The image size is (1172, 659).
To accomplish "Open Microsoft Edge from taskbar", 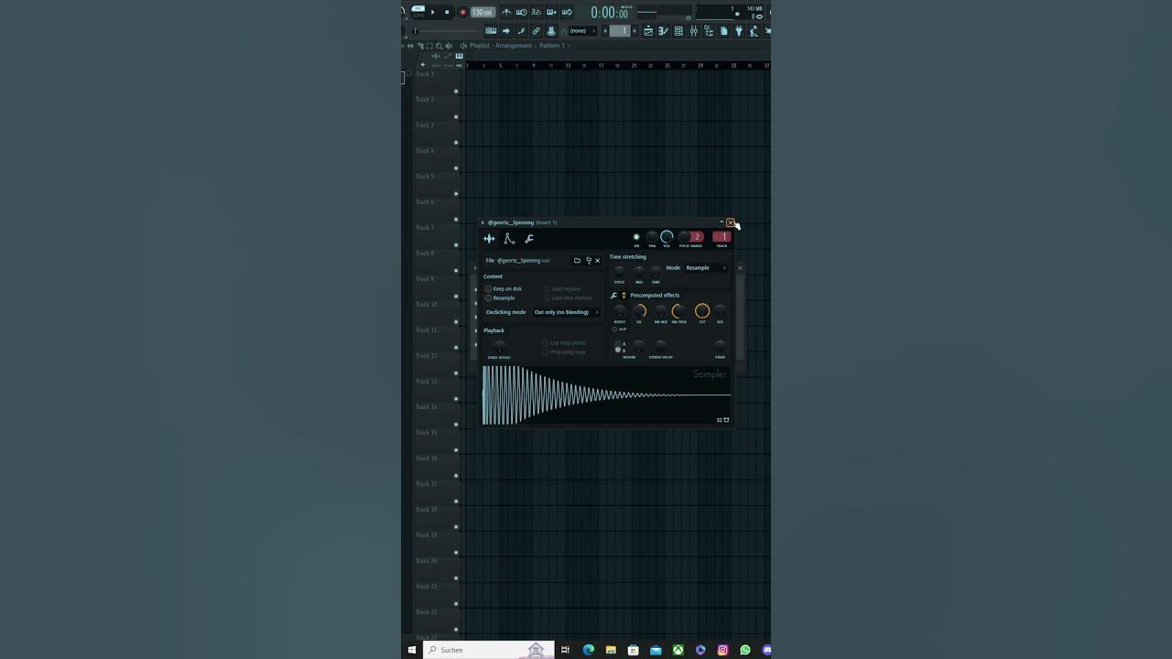I will [589, 650].
